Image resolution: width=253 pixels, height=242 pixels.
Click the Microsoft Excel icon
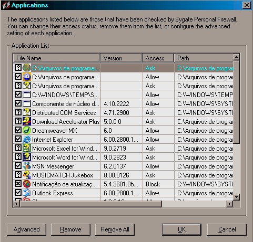[27, 148]
